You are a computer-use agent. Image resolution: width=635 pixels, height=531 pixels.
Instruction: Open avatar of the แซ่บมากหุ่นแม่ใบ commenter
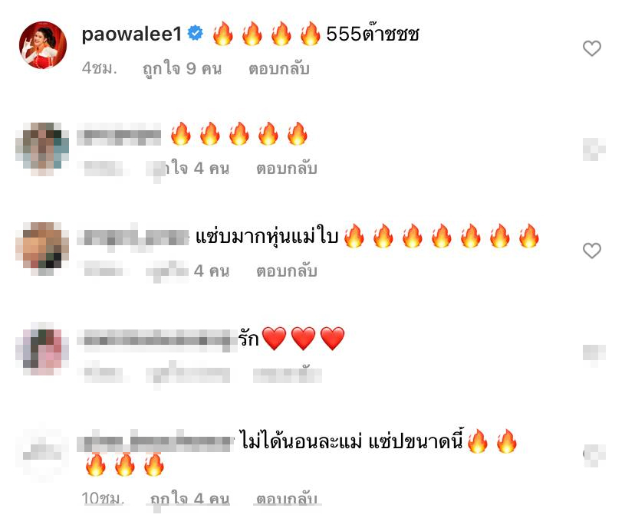[x=42, y=248]
